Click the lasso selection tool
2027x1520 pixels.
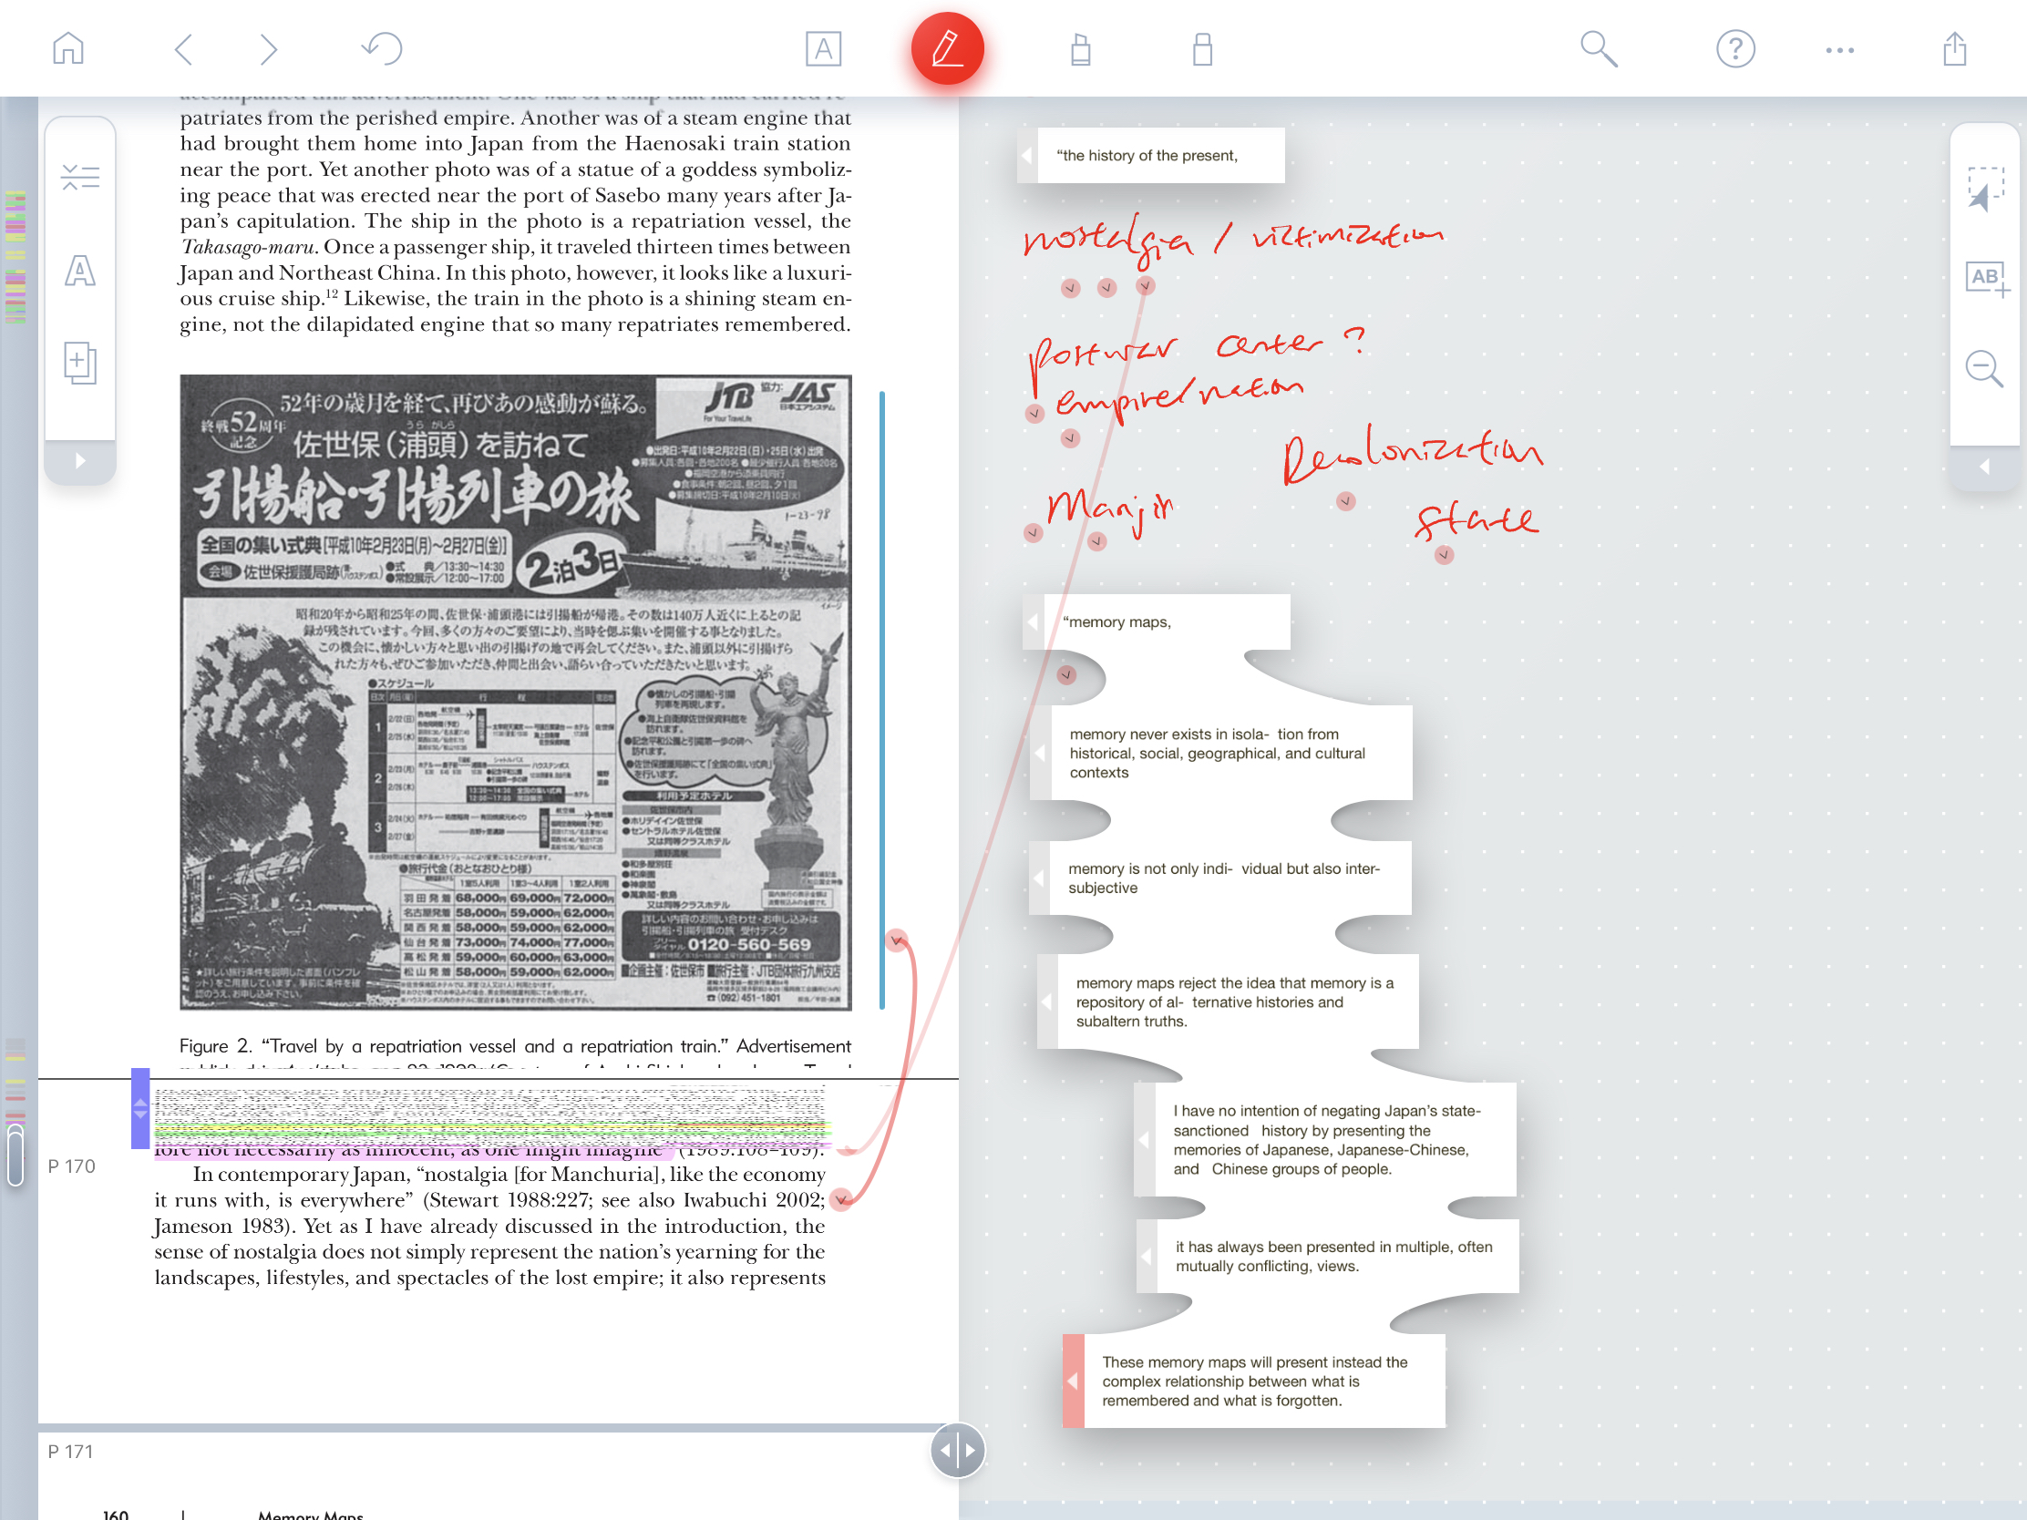point(1985,189)
